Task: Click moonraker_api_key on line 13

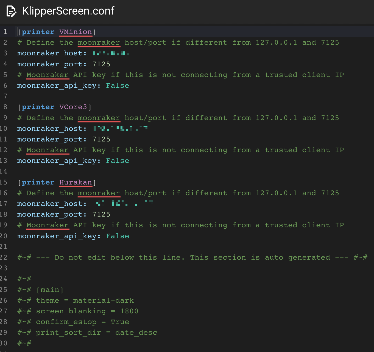Action: click(x=57, y=161)
